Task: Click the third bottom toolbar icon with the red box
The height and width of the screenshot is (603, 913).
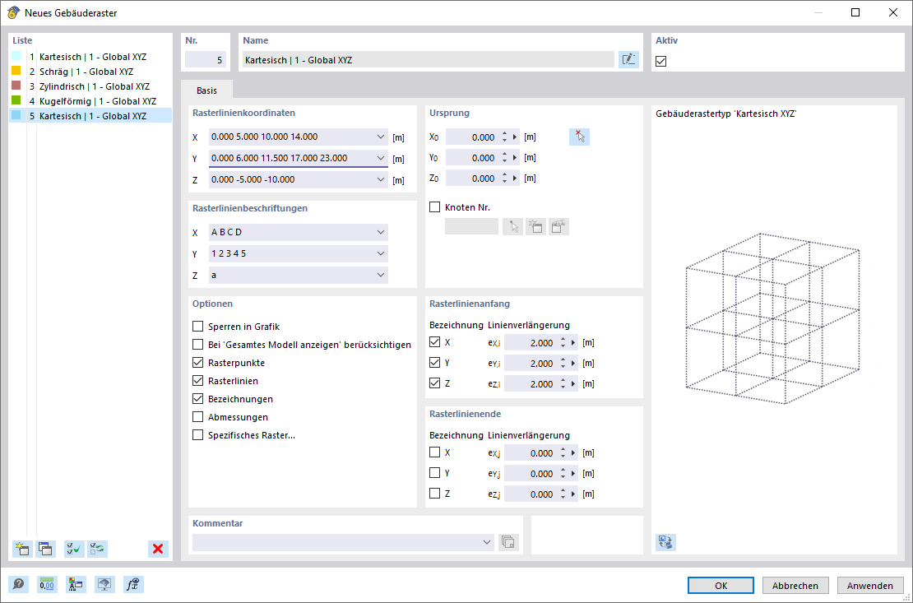Action: (76, 584)
